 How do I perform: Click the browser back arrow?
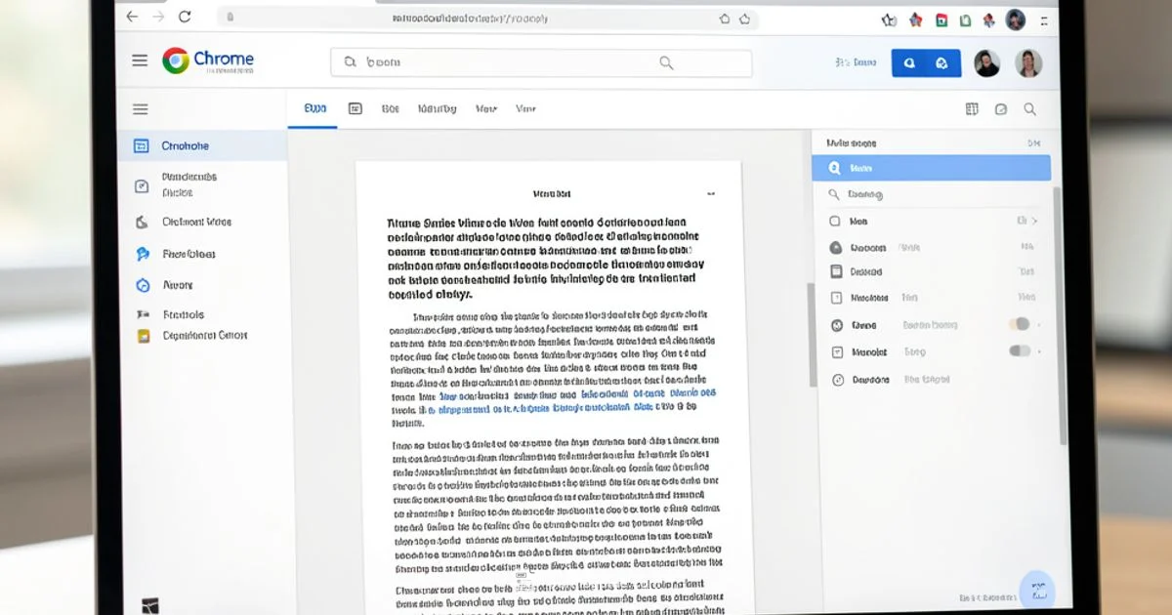[132, 17]
